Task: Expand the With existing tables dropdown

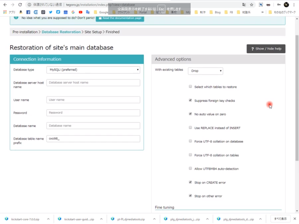Action: coord(206,71)
